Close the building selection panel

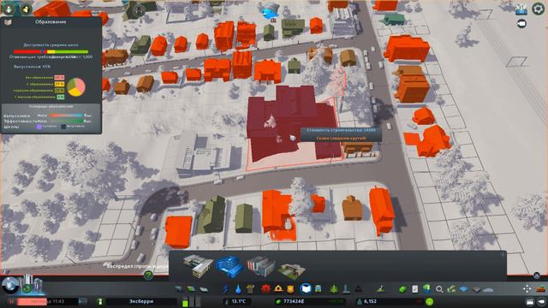click(x=537, y=275)
